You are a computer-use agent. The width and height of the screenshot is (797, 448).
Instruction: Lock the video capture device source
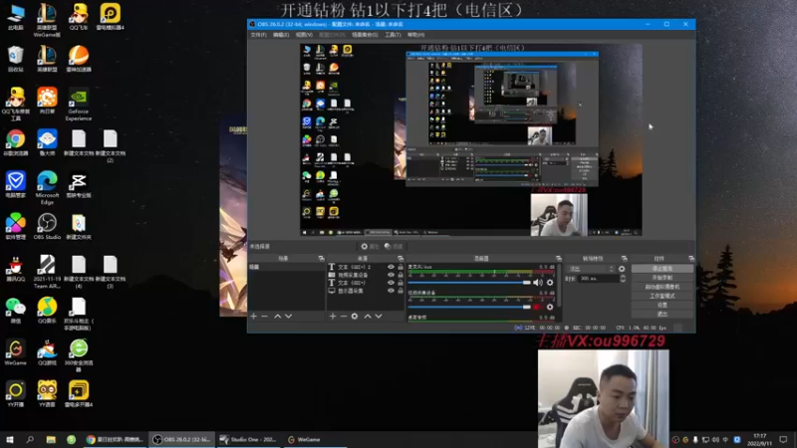point(400,275)
